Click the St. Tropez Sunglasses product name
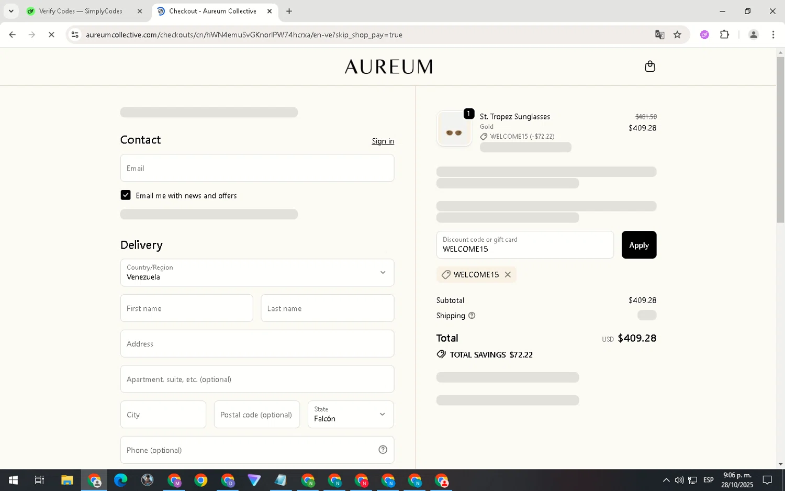 tap(515, 117)
